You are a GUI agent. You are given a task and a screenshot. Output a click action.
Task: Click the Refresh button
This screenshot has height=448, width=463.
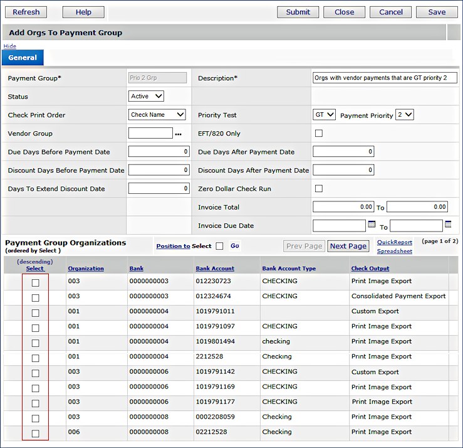[x=26, y=12]
